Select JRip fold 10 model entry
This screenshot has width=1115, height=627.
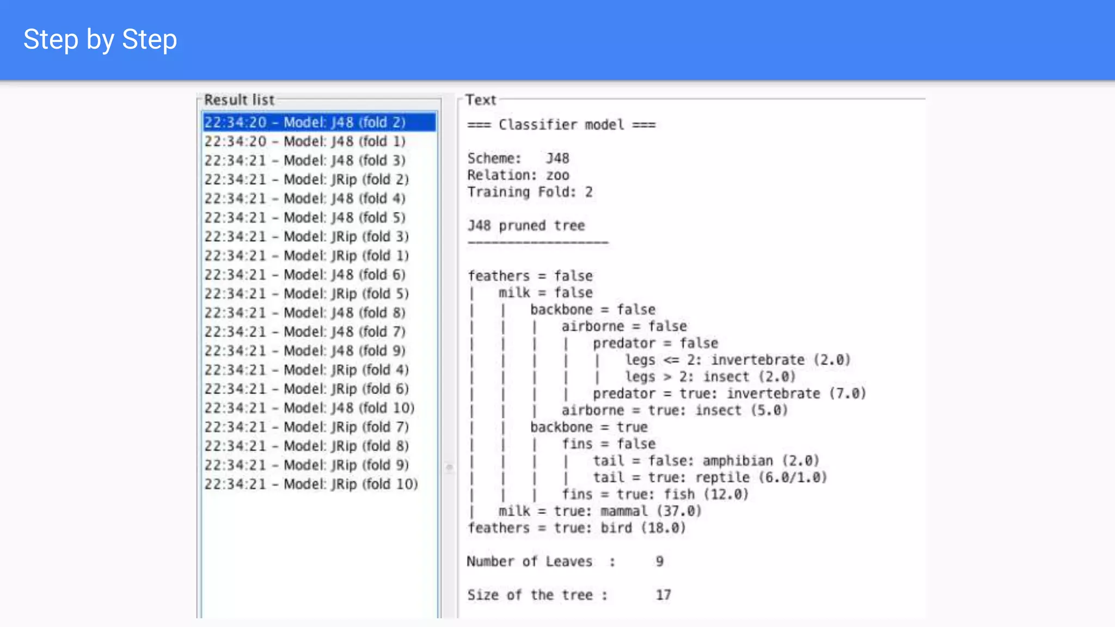[311, 484]
